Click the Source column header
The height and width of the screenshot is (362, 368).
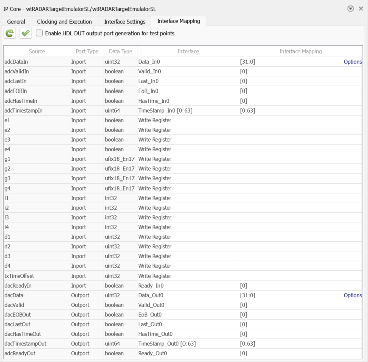pyautogui.click(x=37, y=51)
